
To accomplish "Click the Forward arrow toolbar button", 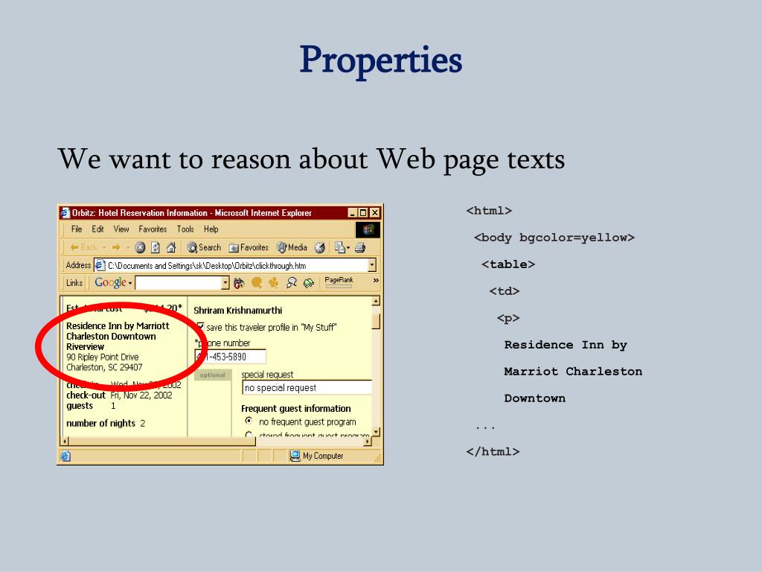I will pos(115,247).
